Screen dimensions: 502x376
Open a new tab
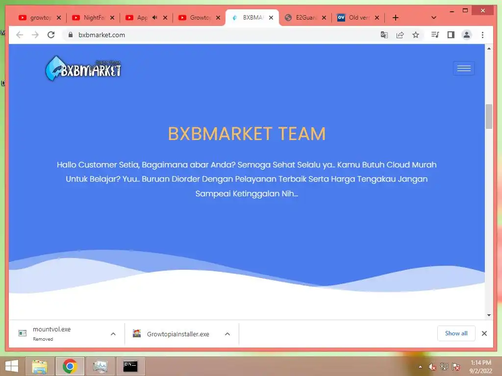pos(396,18)
